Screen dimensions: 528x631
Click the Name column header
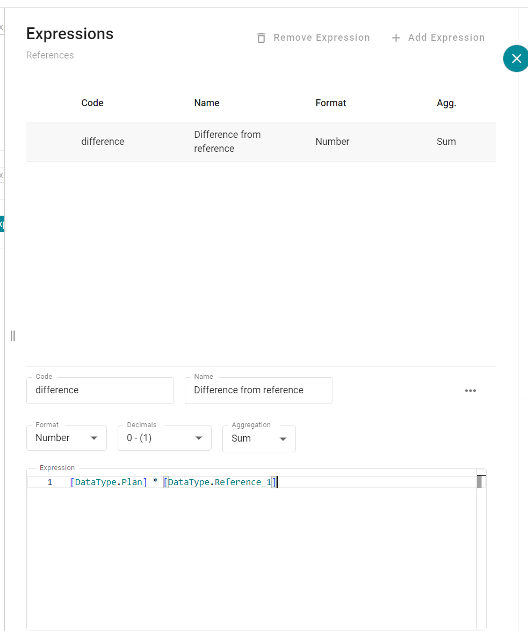pos(207,103)
